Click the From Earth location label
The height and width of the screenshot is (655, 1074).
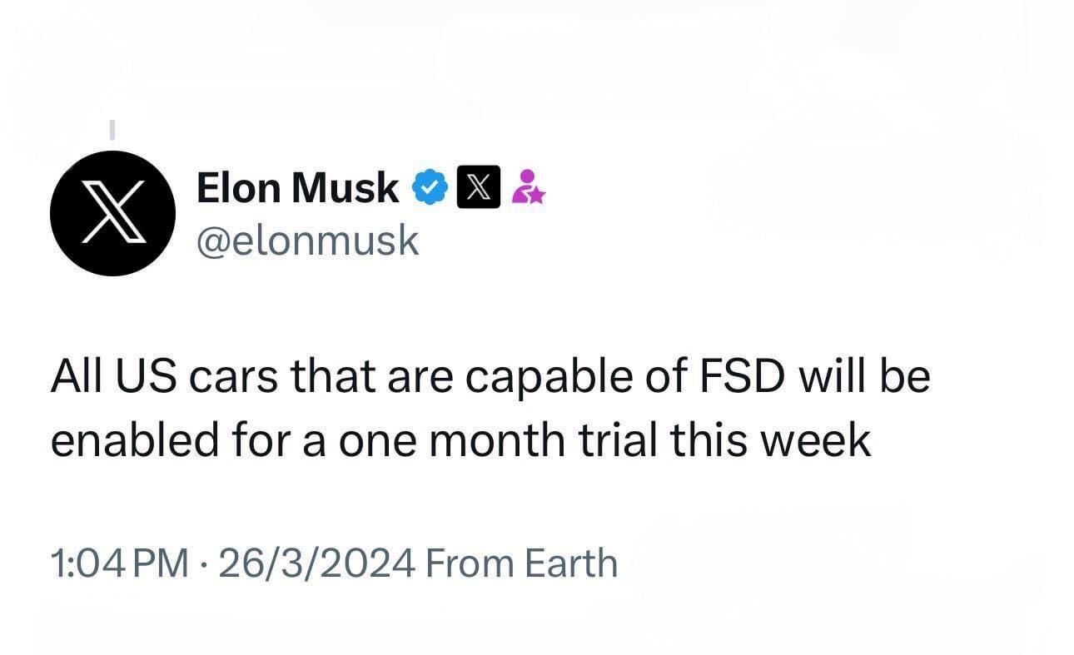[x=521, y=563]
